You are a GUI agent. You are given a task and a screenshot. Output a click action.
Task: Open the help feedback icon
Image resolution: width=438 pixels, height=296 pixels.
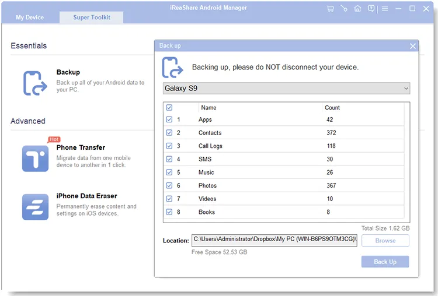point(371,9)
